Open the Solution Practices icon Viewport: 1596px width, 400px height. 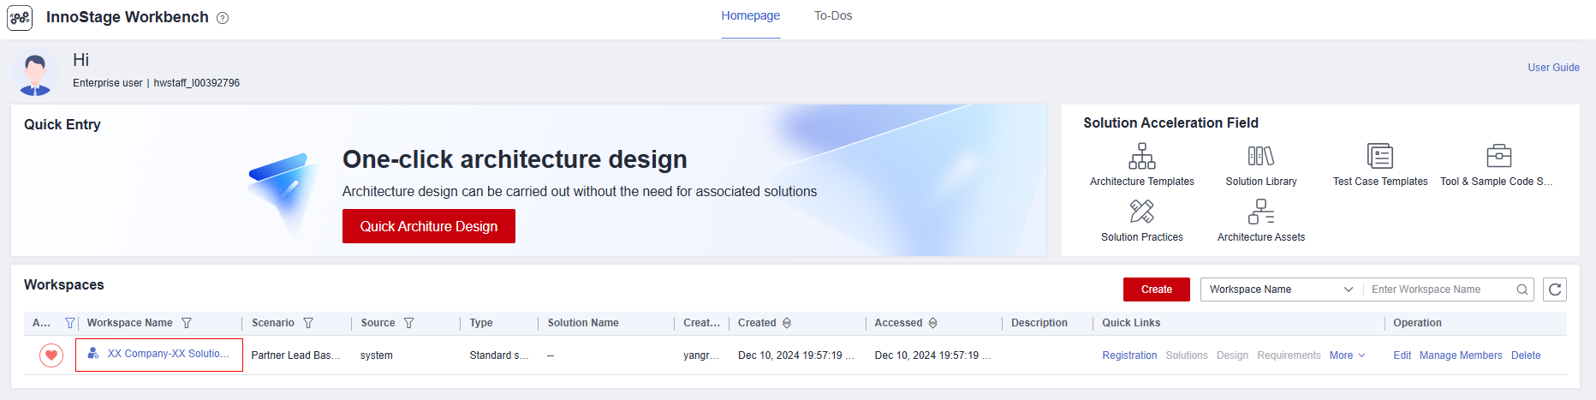(1141, 211)
